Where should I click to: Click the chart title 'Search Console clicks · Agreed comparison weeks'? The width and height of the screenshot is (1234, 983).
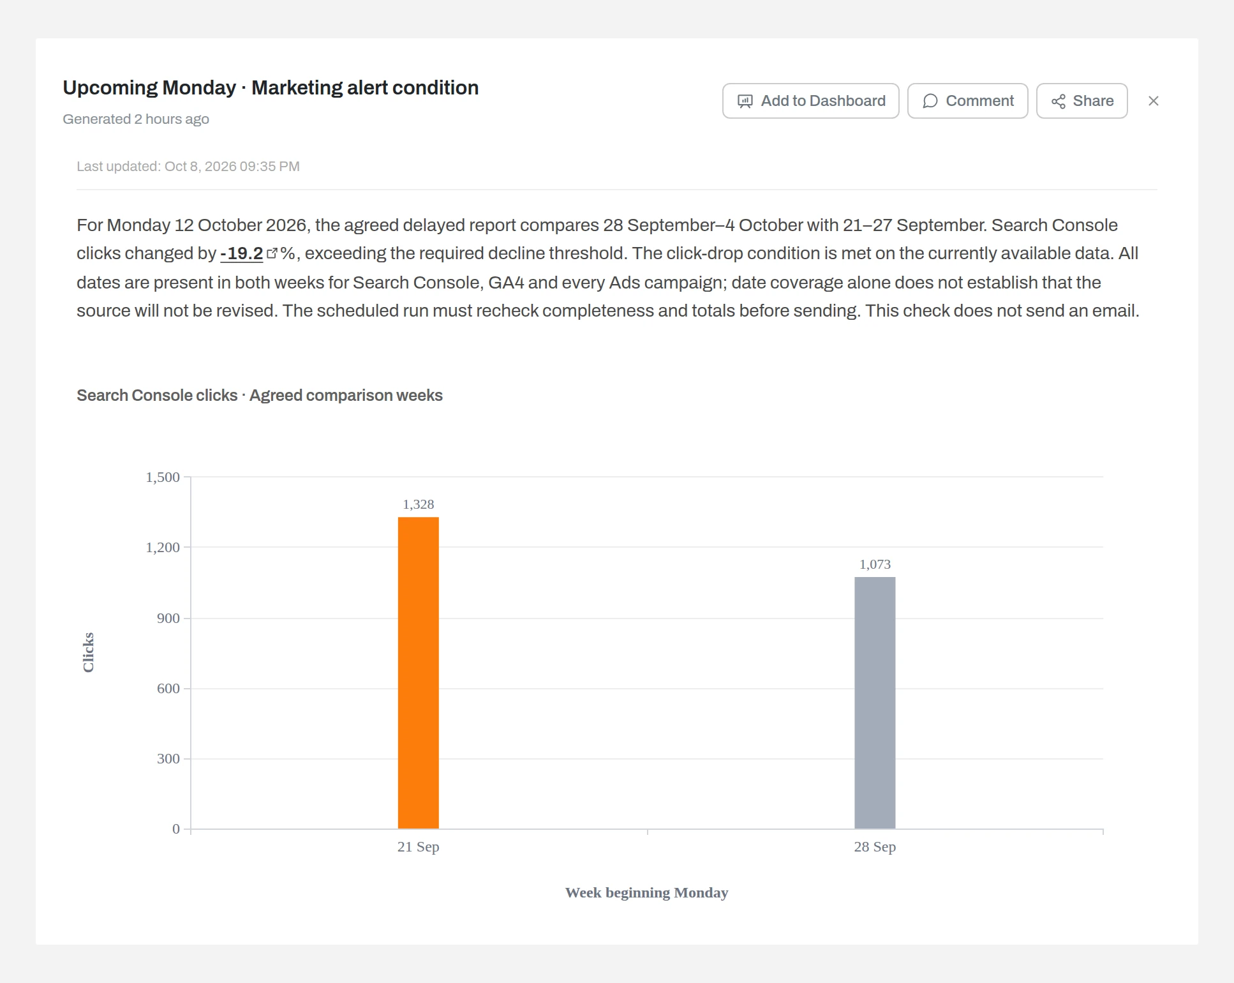pyautogui.click(x=260, y=395)
